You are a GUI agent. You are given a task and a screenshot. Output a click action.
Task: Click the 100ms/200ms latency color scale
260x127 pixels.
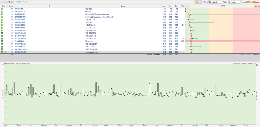(x=251, y=2)
